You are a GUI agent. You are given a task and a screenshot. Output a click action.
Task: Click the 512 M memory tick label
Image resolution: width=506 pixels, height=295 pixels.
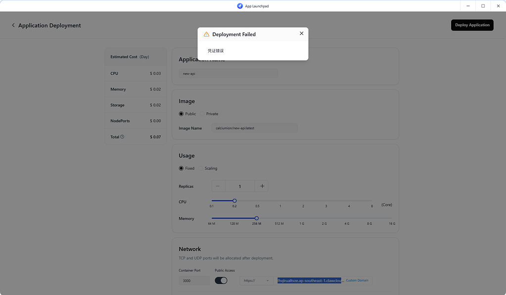pos(279,223)
